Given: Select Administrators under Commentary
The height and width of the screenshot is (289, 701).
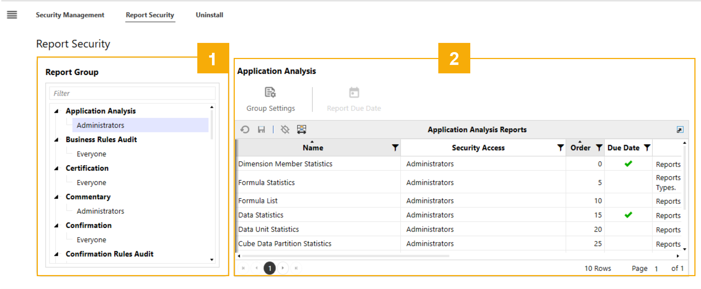Looking at the screenshot, I should click(x=100, y=211).
